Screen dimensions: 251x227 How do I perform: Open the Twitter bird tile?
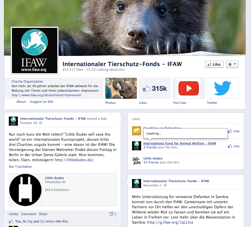tap(222, 88)
